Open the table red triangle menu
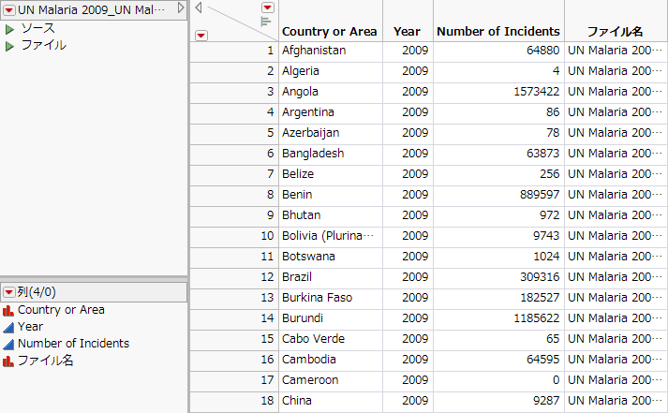668x413 pixels. tap(9, 8)
